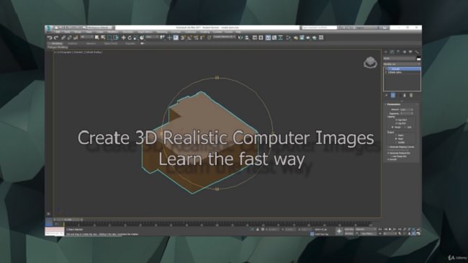Open the Modeling ribbon tab
The width and height of the screenshot is (468, 263).
coord(57,43)
